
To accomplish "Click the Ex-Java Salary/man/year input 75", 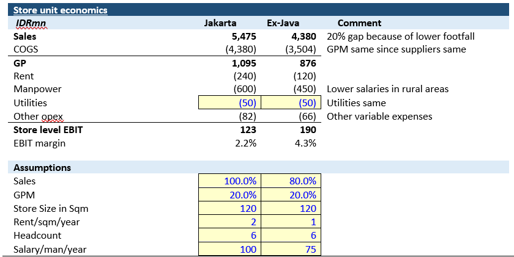I will 291,249.
